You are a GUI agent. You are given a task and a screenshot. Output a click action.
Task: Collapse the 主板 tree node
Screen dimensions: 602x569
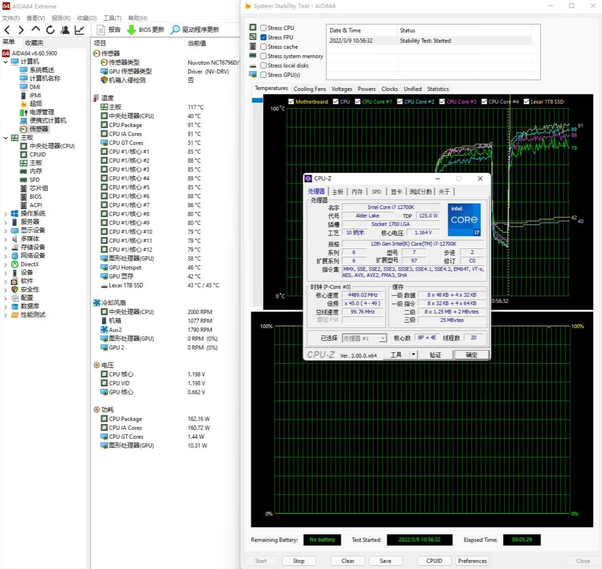click(x=5, y=137)
